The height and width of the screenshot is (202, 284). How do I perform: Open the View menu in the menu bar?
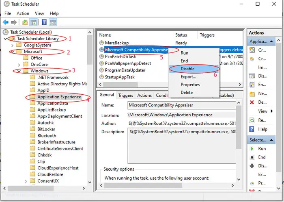point(39,13)
